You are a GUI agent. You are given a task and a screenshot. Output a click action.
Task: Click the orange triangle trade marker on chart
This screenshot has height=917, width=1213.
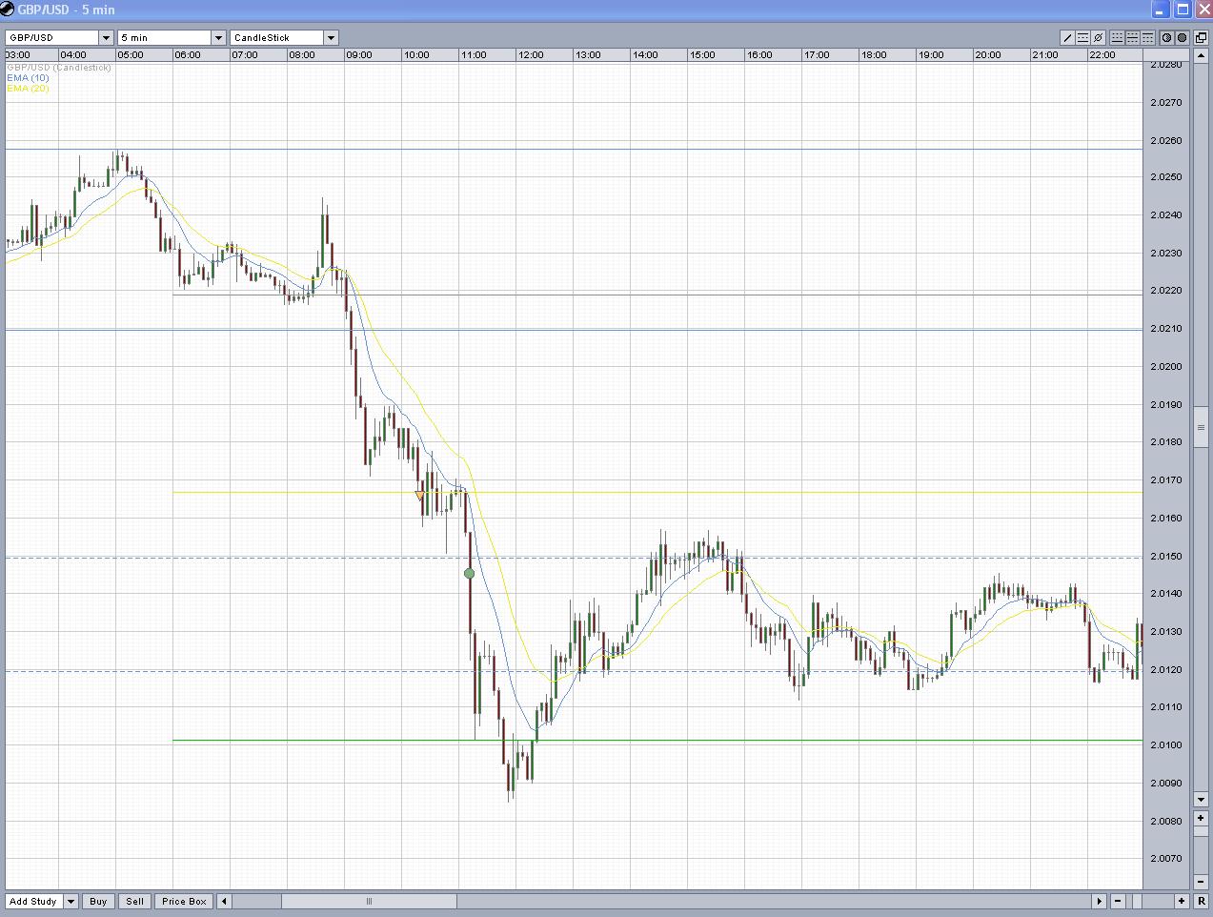pos(419,496)
